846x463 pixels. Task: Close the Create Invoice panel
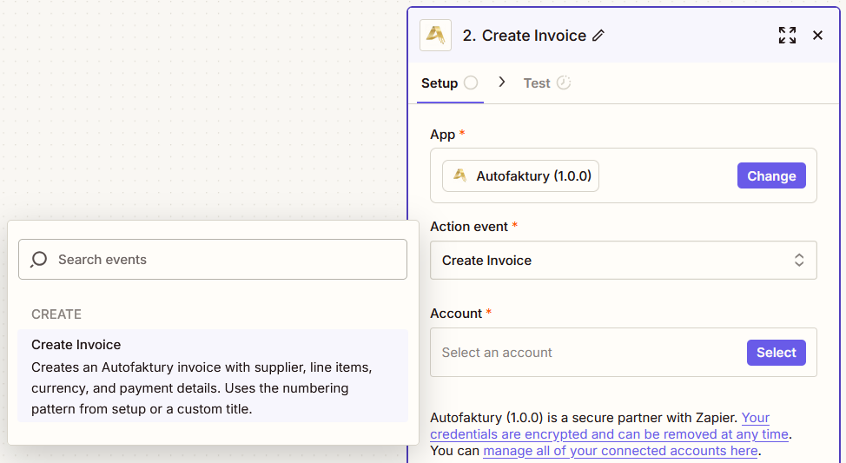click(x=817, y=35)
